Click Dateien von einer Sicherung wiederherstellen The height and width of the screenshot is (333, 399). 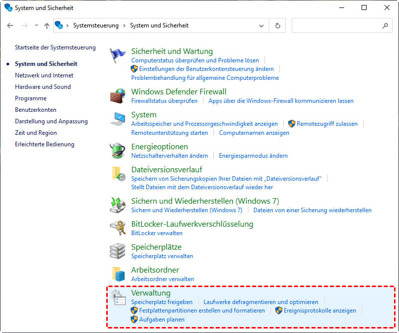point(312,210)
